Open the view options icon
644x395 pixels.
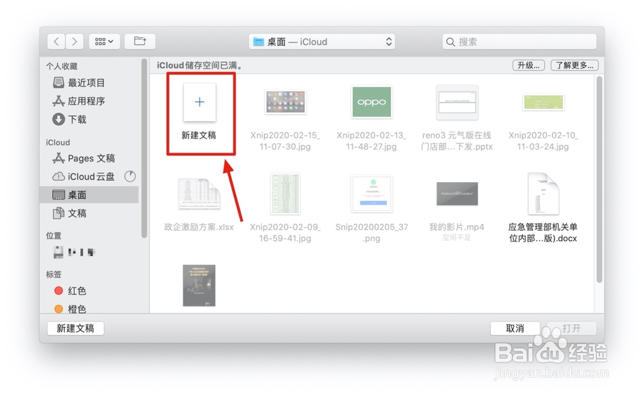(104, 41)
